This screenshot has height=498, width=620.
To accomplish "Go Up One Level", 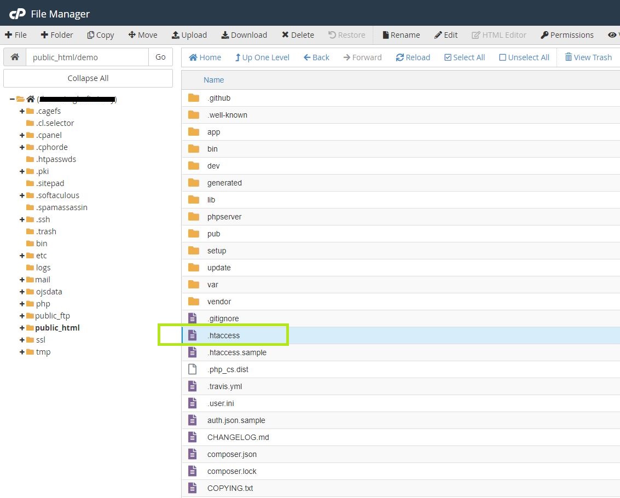I will point(262,57).
